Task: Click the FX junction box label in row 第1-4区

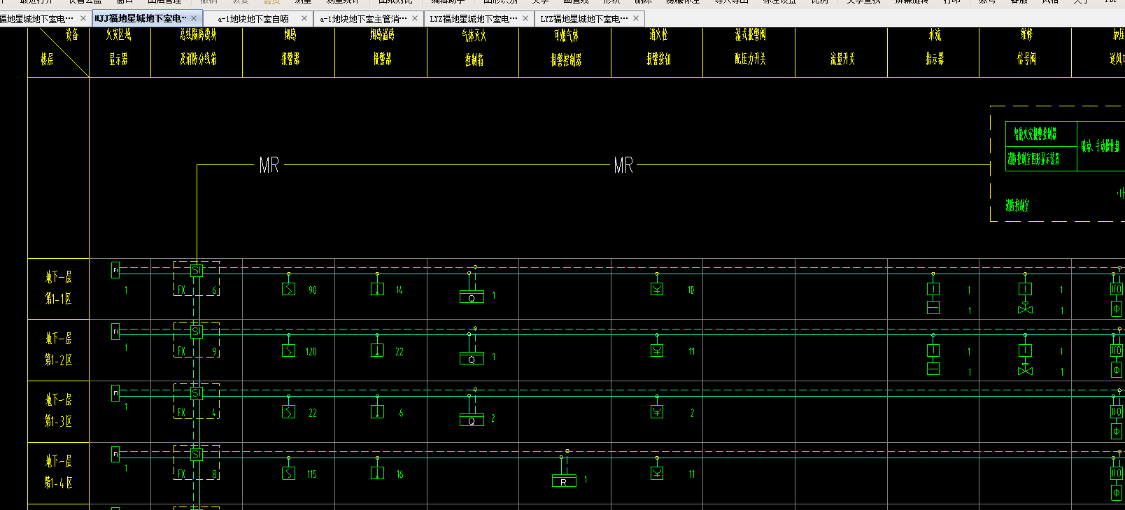Action: [182, 474]
